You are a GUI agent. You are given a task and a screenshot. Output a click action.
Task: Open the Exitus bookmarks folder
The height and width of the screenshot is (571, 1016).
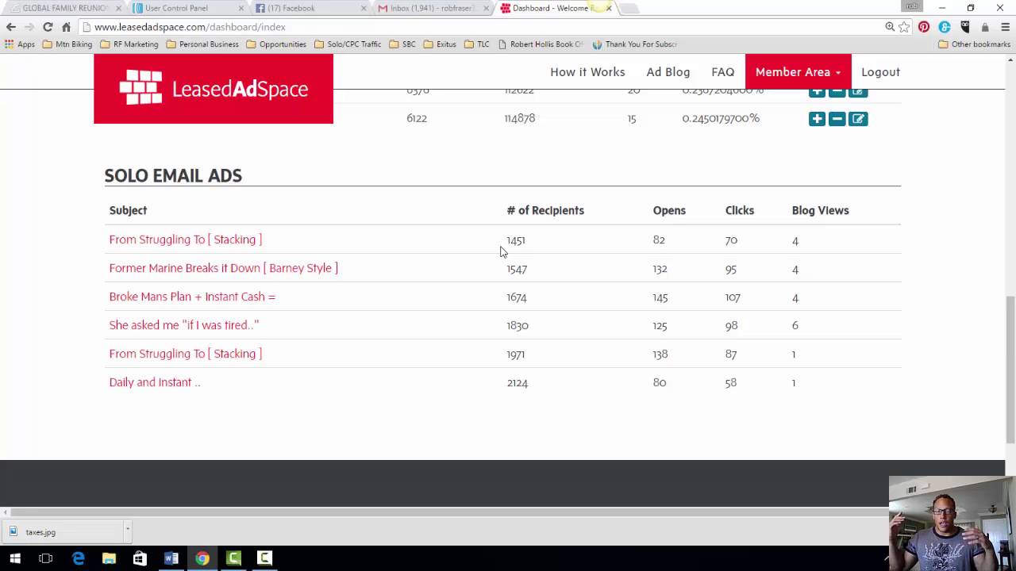(x=440, y=44)
